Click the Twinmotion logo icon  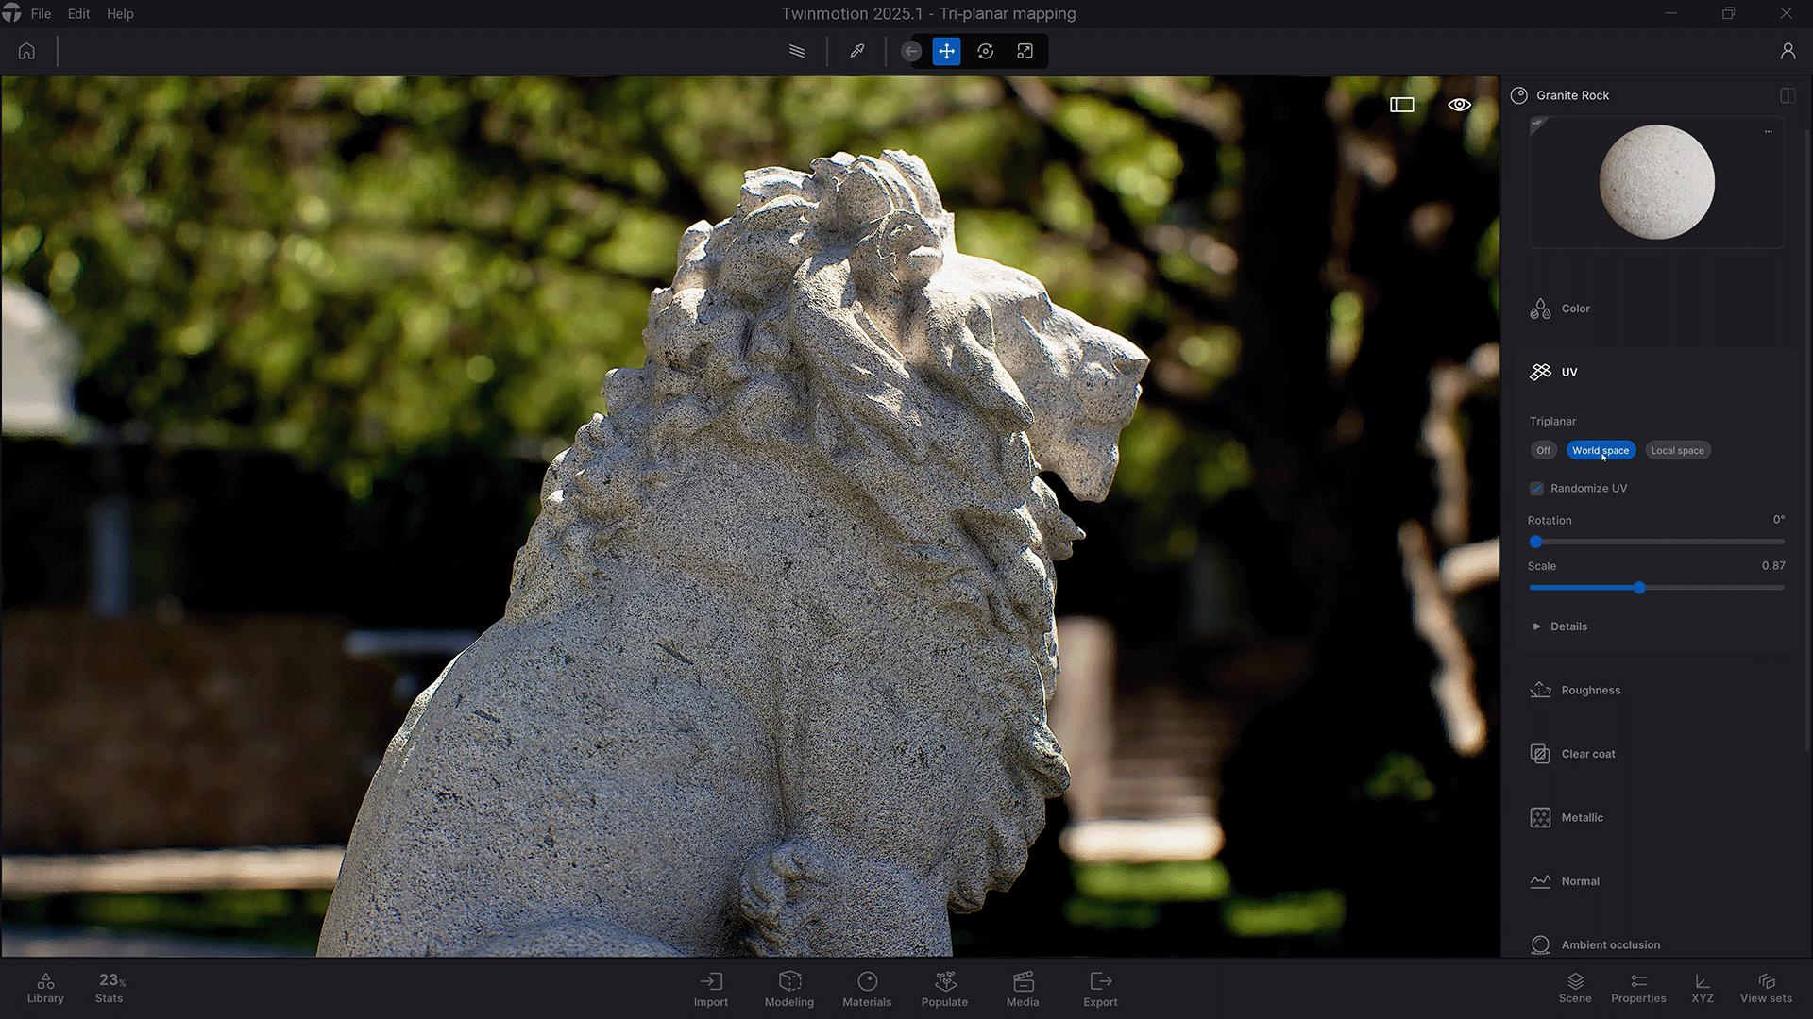tap(11, 13)
